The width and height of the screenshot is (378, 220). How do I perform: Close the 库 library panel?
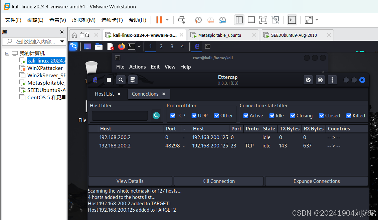(62, 32)
